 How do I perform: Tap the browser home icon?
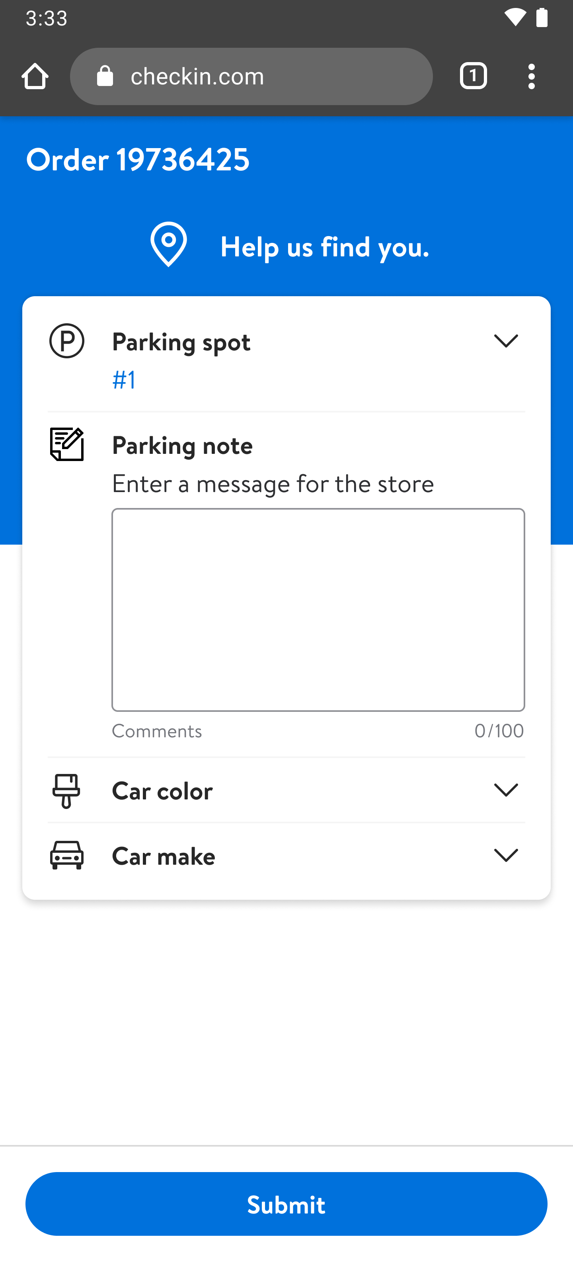point(35,77)
